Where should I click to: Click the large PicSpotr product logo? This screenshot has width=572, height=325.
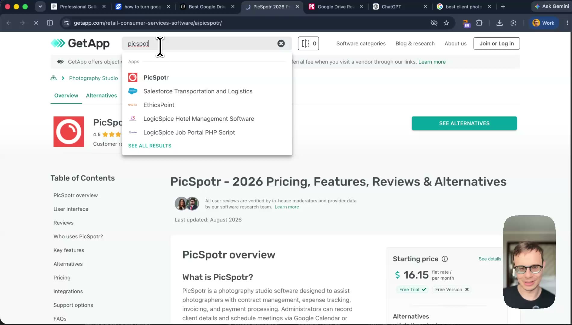[69, 132]
